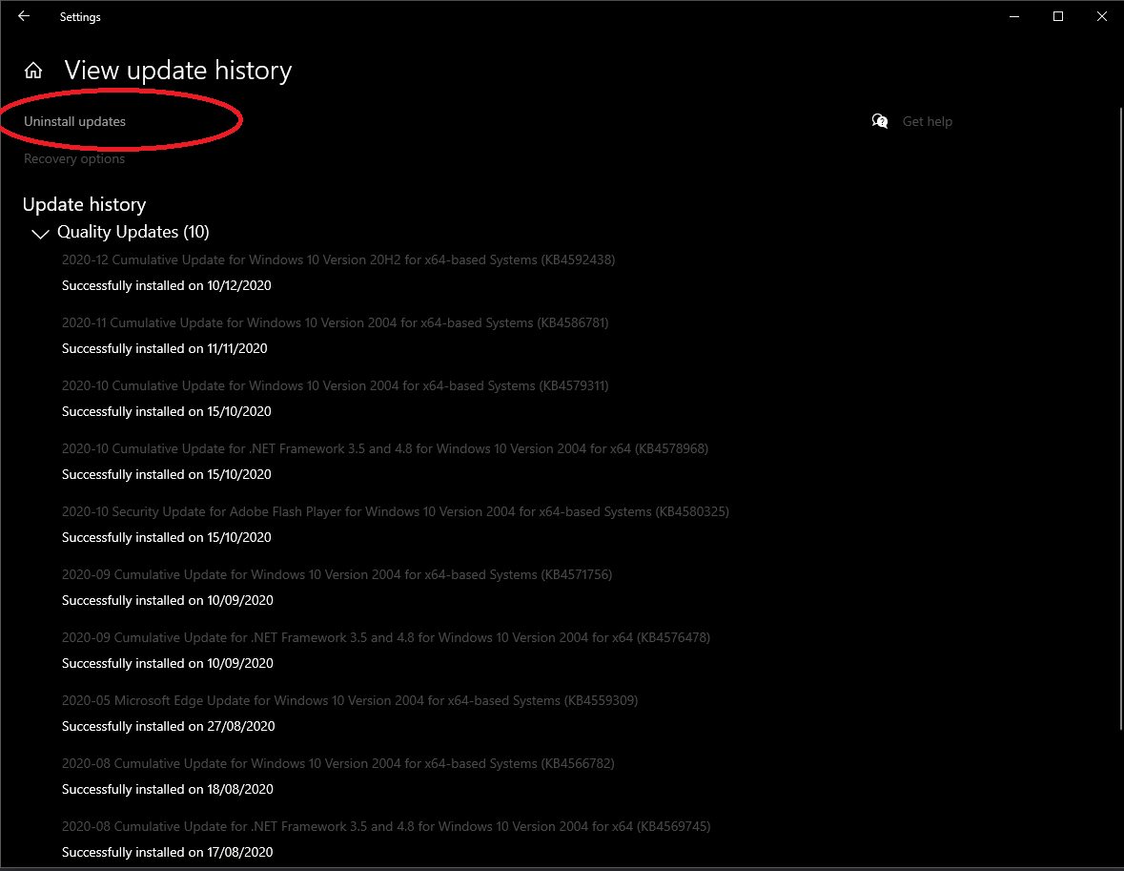Image resolution: width=1124 pixels, height=871 pixels.
Task: Click the home icon next to the title
Action: tap(33, 70)
